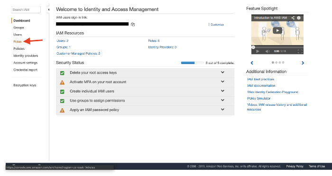Screen dimensions: 332x176
Task: Open Customer Managed Policies: 2 link
Action: coord(78,54)
